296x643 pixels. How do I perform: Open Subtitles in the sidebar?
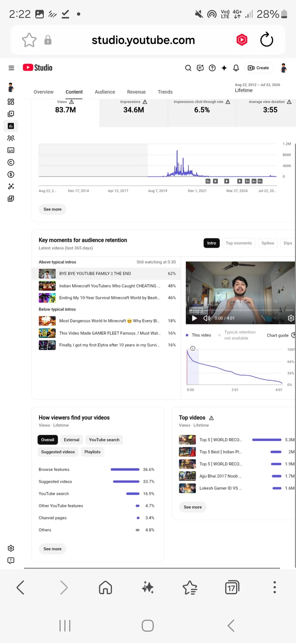(11, 150)
